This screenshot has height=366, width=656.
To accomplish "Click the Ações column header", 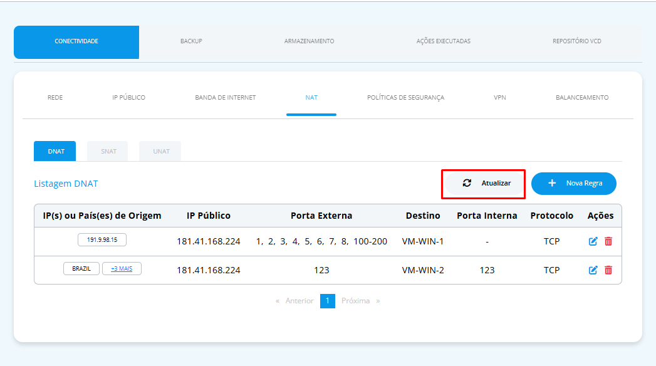I will [600, 216].
